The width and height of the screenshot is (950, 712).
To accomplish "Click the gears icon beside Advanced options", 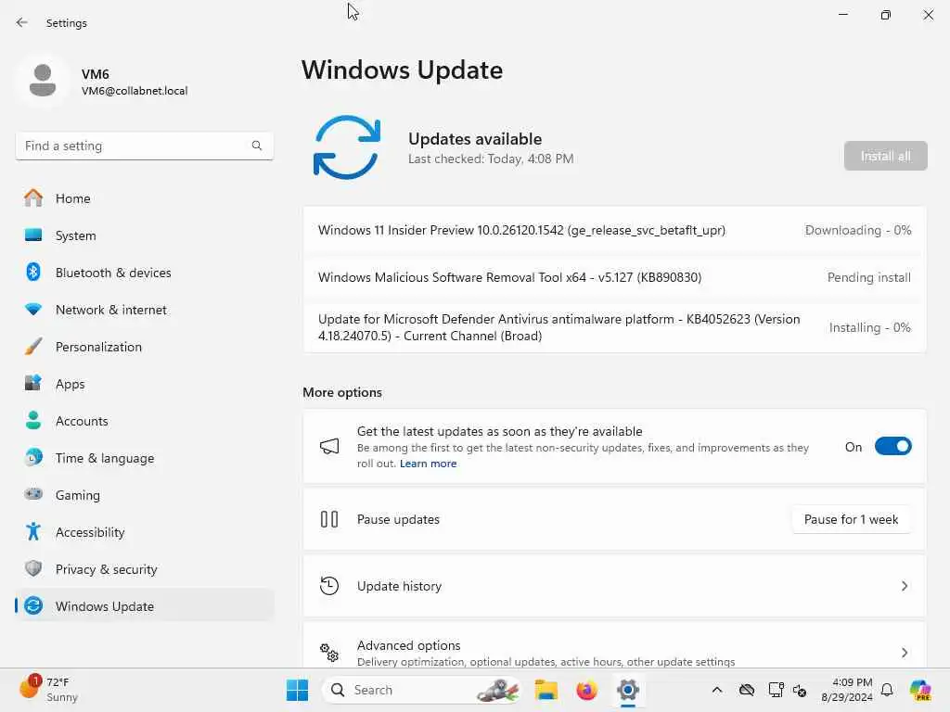I will [x=329, y=652].
